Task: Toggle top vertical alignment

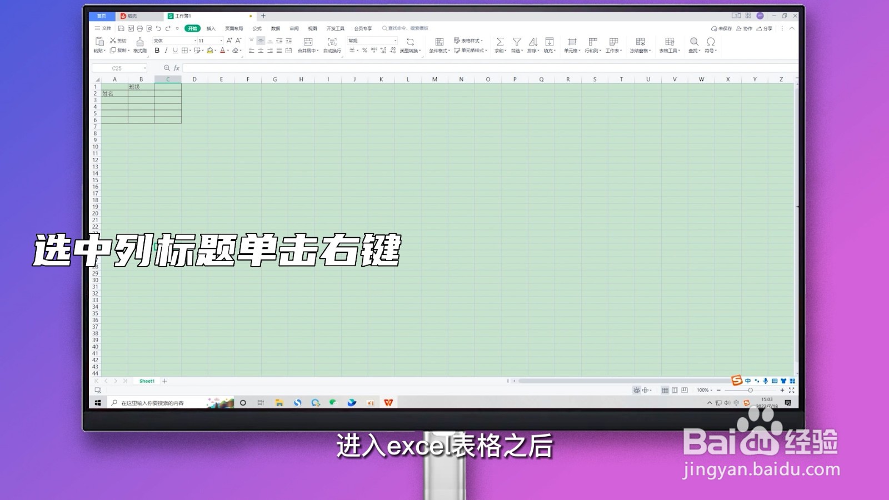Action: 251,41
